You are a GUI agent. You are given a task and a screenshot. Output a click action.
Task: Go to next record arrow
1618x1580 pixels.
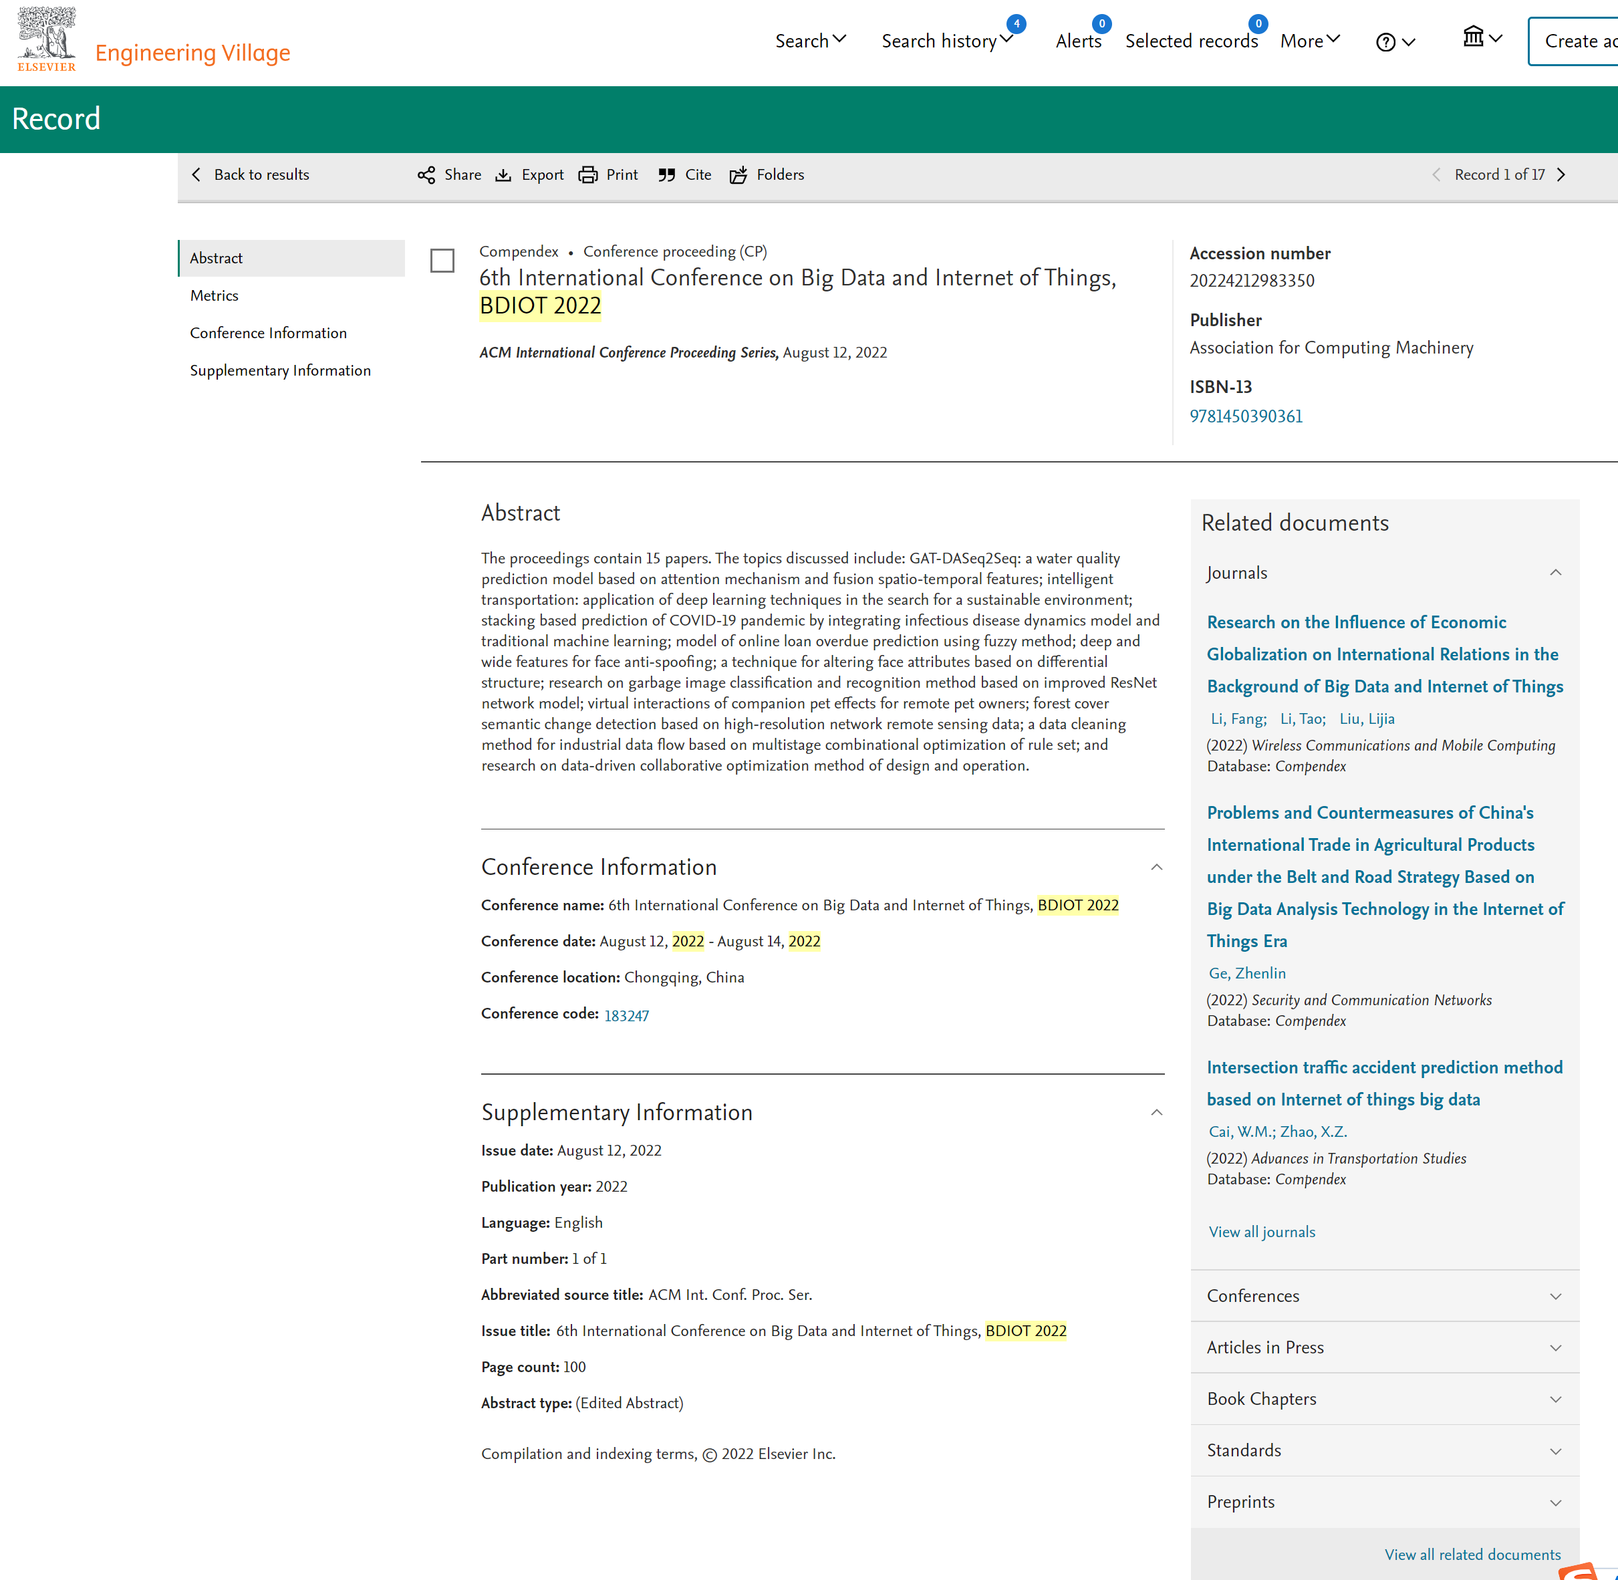[1561, 175]
